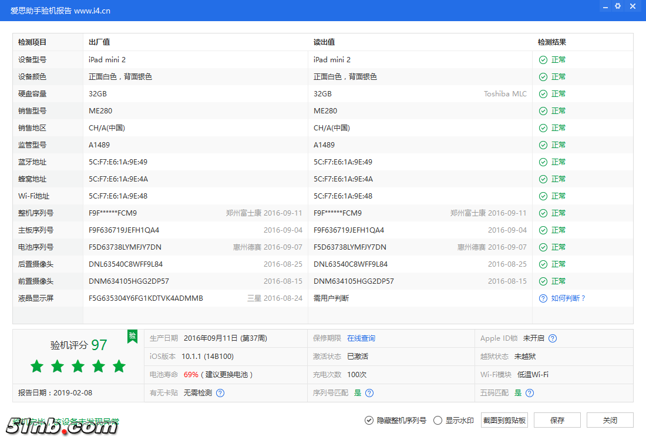
Task: Open the 在线查询 warranty link
Action: pos(361,338)
